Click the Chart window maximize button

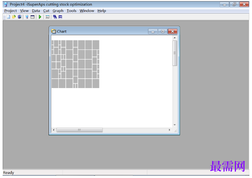(163, 31)
